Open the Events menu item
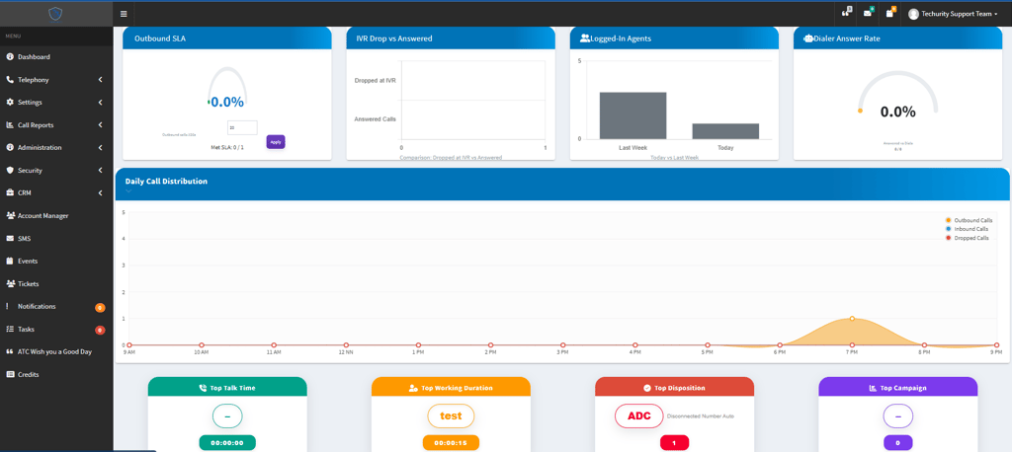Screen dimensions: 1012x452 (x=56, y=262)
